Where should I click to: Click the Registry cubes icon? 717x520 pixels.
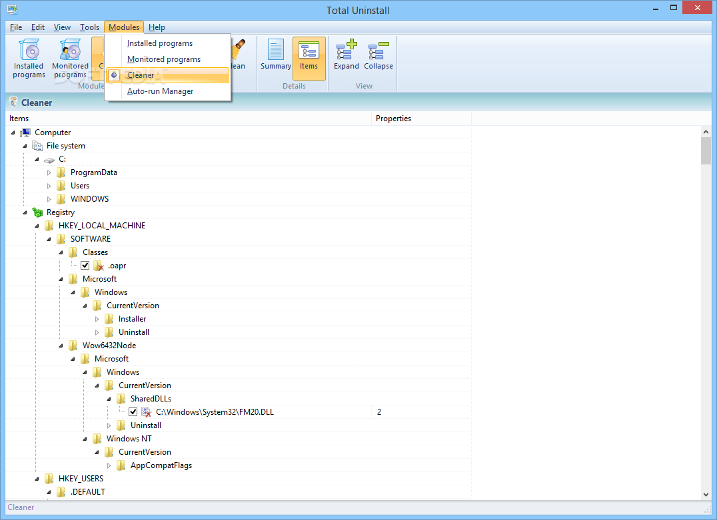37,212
